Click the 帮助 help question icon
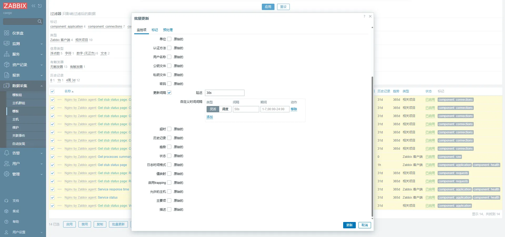This screenshot has width=505, height=237. 7,222
